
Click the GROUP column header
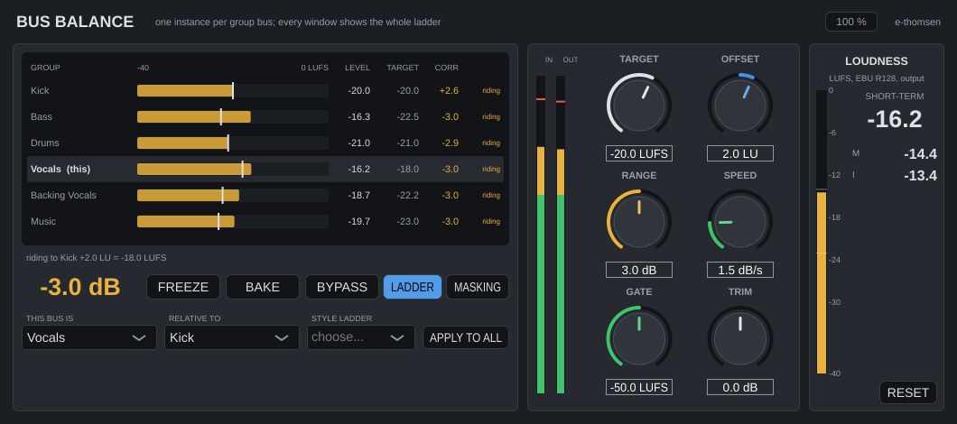[x=45, y=68]
